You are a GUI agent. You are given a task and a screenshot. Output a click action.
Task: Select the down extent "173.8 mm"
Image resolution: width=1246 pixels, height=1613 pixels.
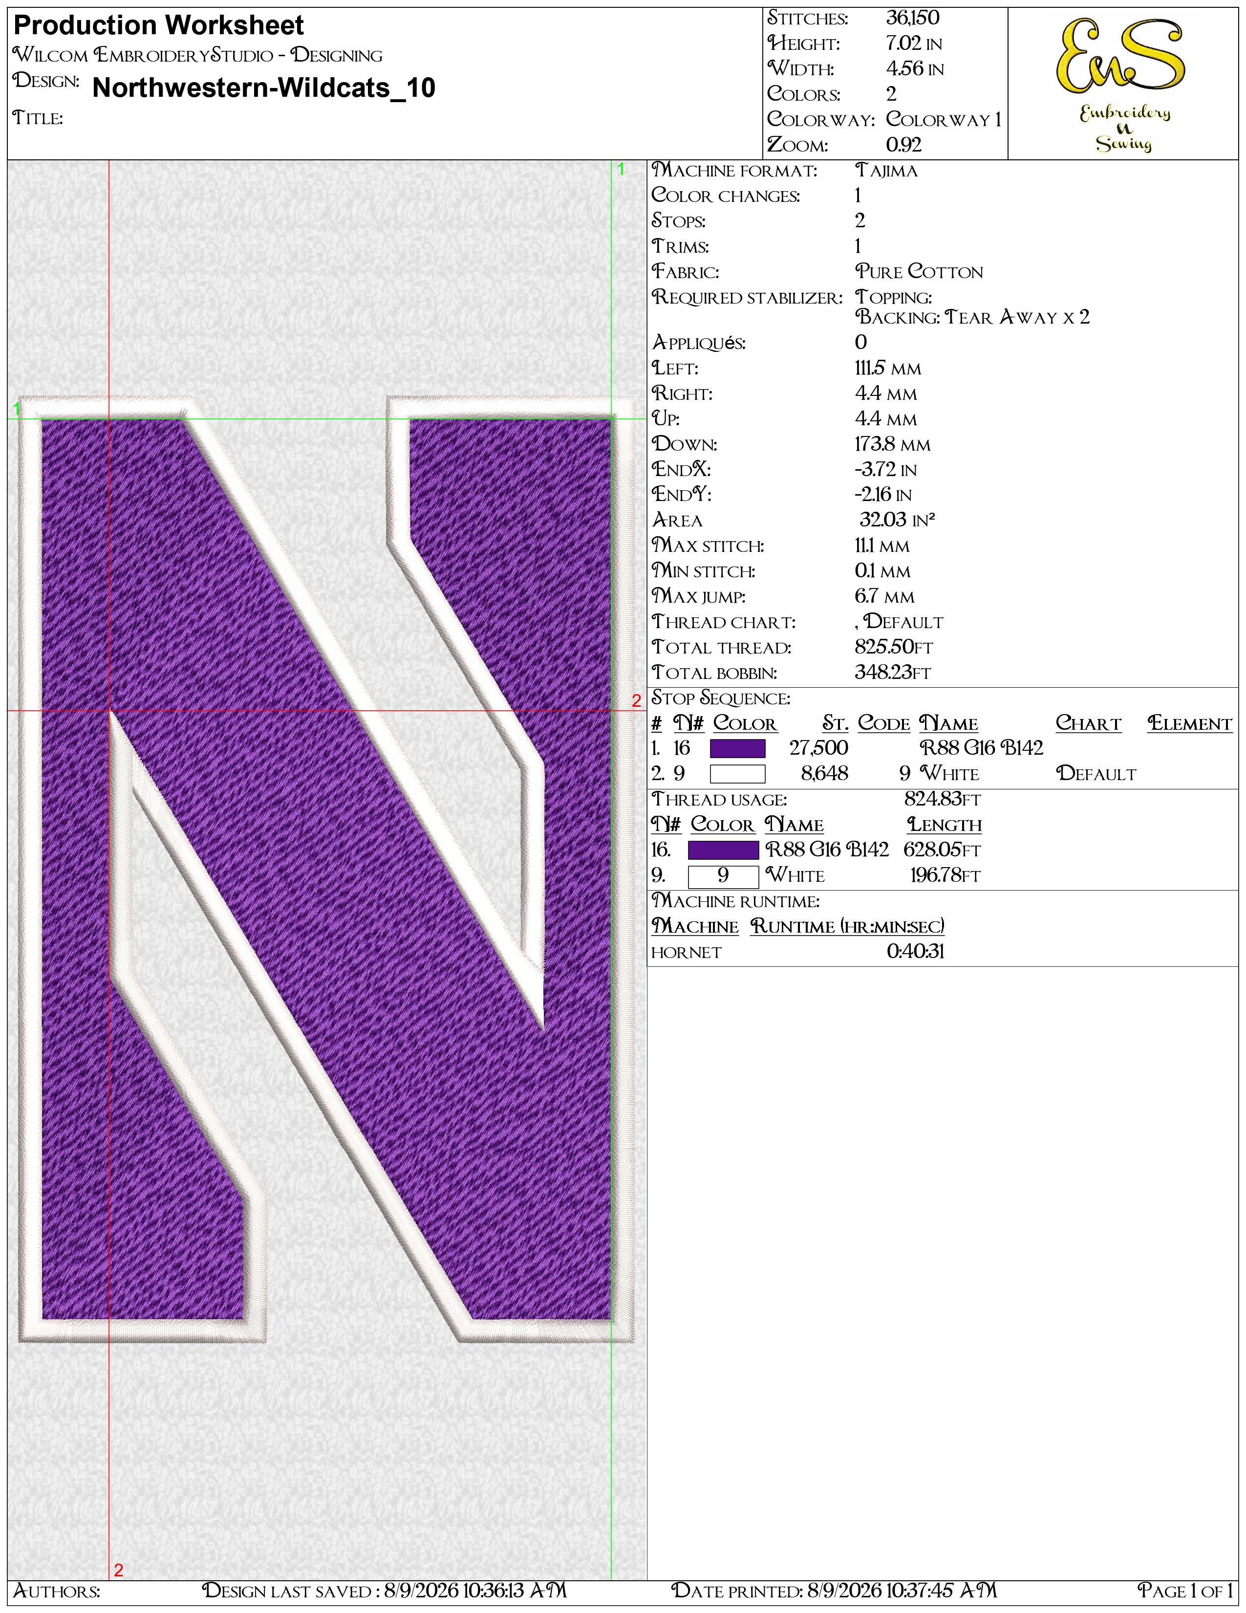[x=892, y=444]
